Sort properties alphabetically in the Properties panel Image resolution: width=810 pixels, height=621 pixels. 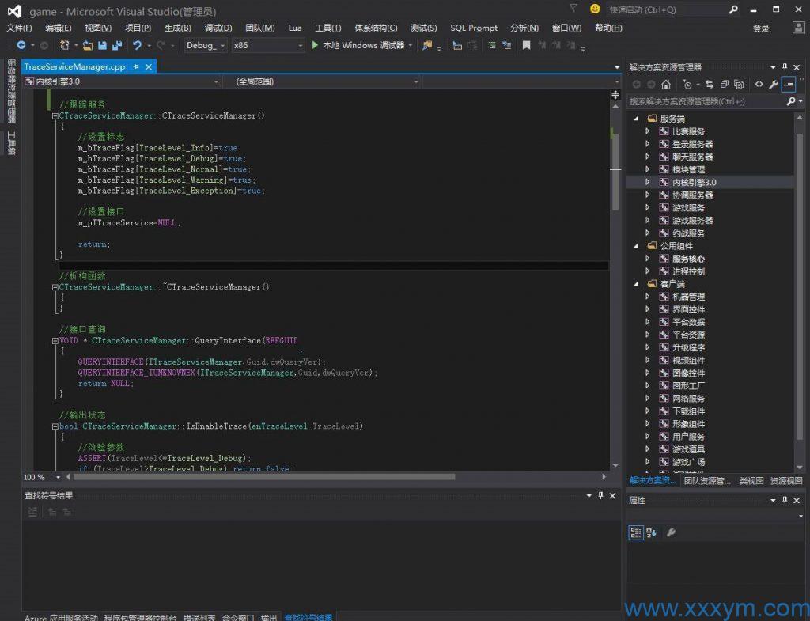651,532
